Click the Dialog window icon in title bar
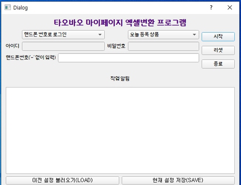Image resolution: width=241 pixels, height=185 pixels. point(7,7)
